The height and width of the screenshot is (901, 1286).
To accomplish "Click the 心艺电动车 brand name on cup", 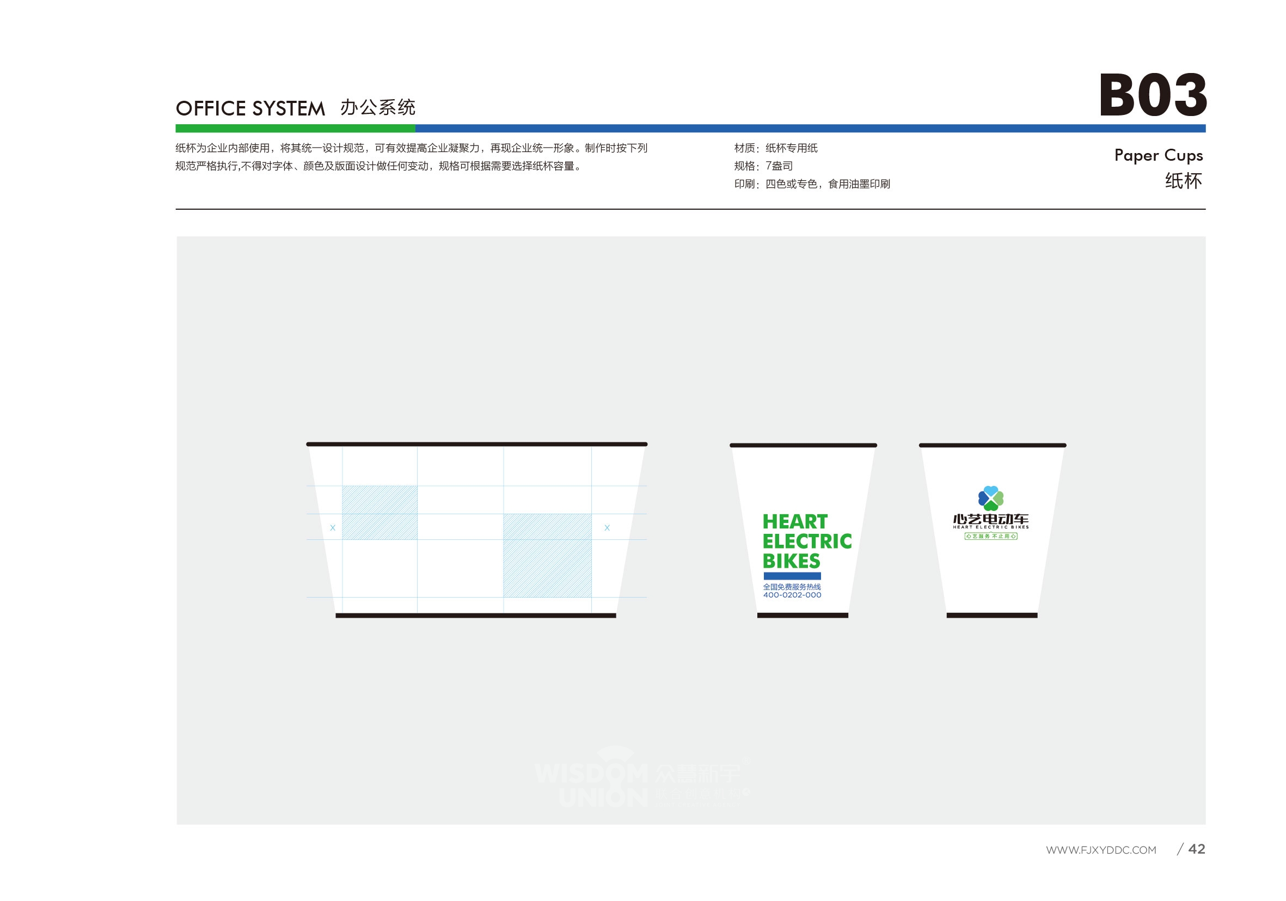I will coord(990,519).
